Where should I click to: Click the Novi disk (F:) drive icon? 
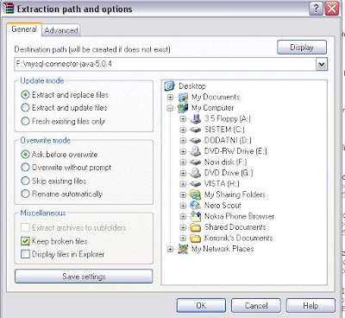[x=196, y=162]
